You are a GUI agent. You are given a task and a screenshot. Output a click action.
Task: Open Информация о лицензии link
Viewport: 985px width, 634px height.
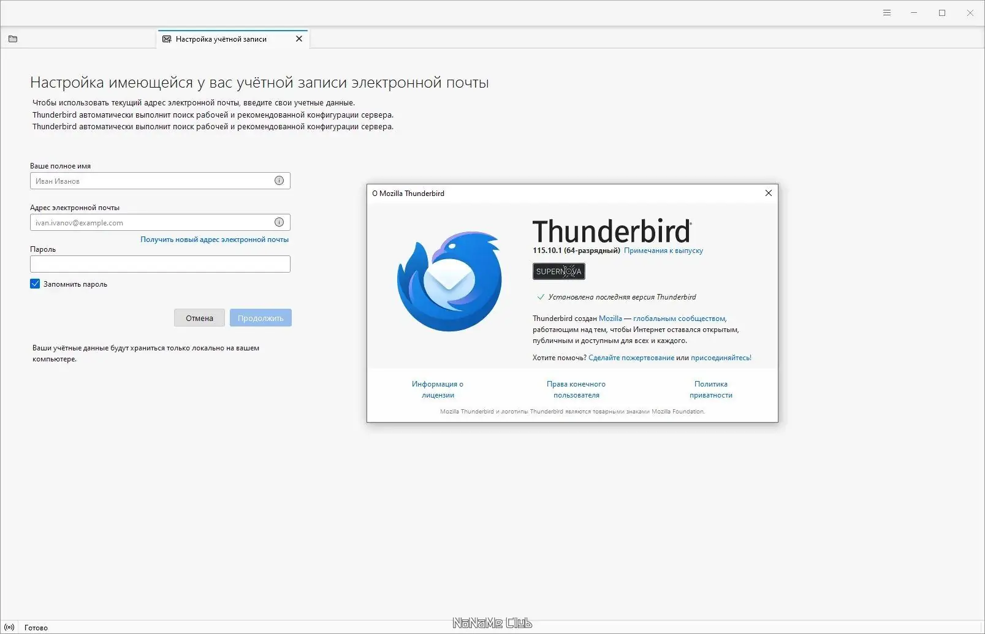438,390
